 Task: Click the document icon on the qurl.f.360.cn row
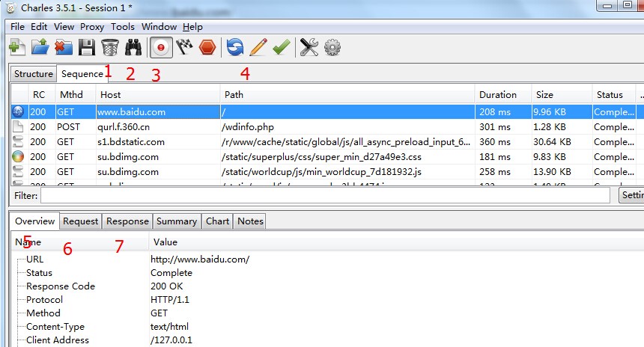coord(18,126)
